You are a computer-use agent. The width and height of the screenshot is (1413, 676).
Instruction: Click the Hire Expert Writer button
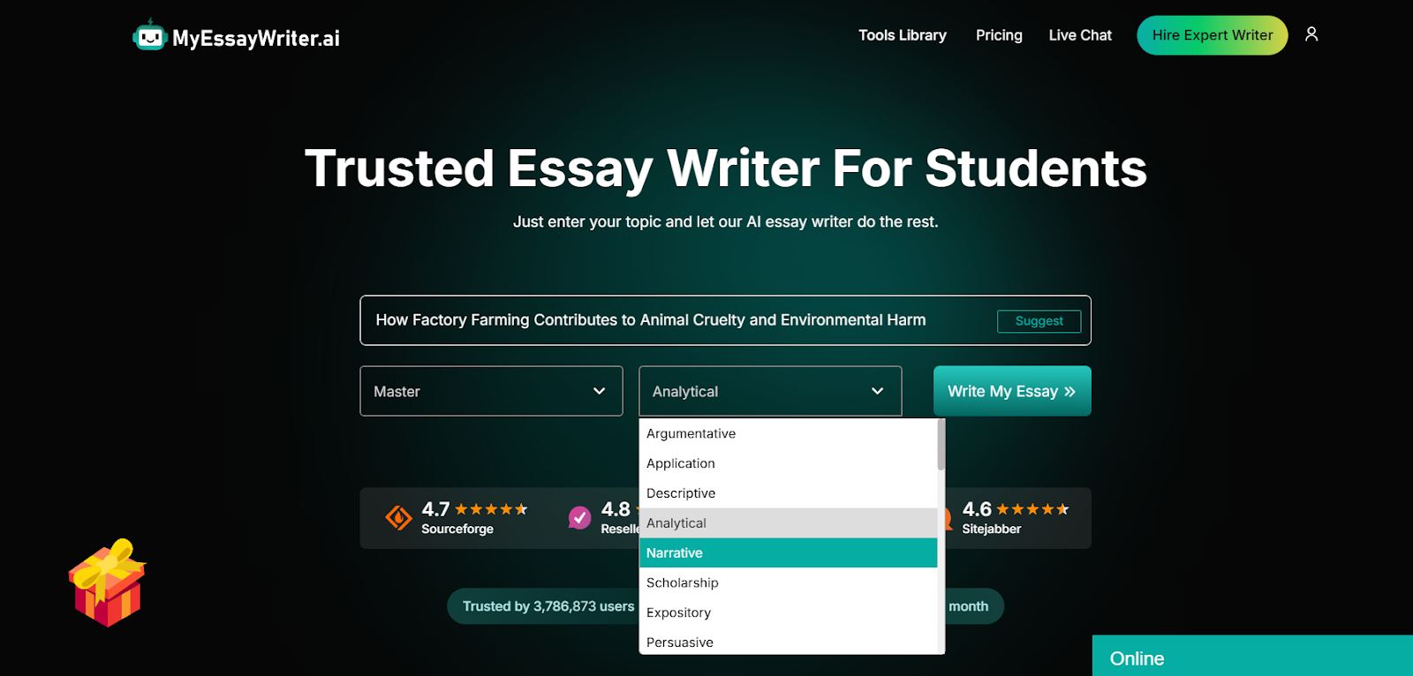click(1213, 35)
